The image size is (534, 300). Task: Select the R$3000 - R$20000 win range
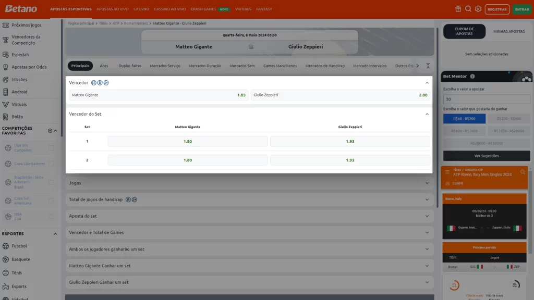click(509, 131)
